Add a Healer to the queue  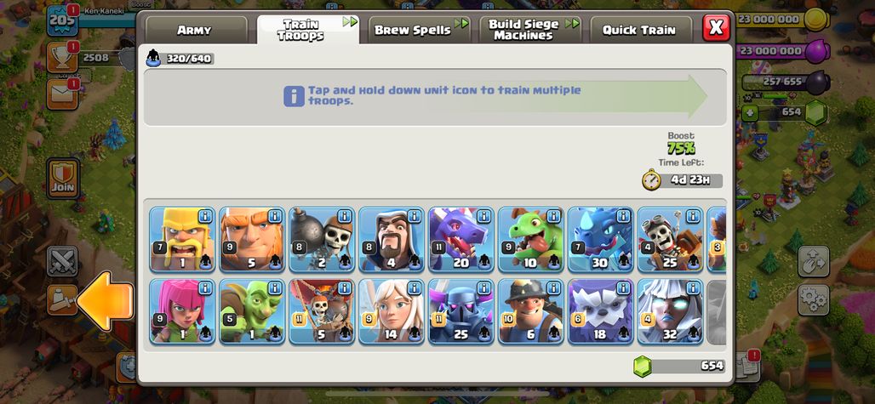point(392,311)
